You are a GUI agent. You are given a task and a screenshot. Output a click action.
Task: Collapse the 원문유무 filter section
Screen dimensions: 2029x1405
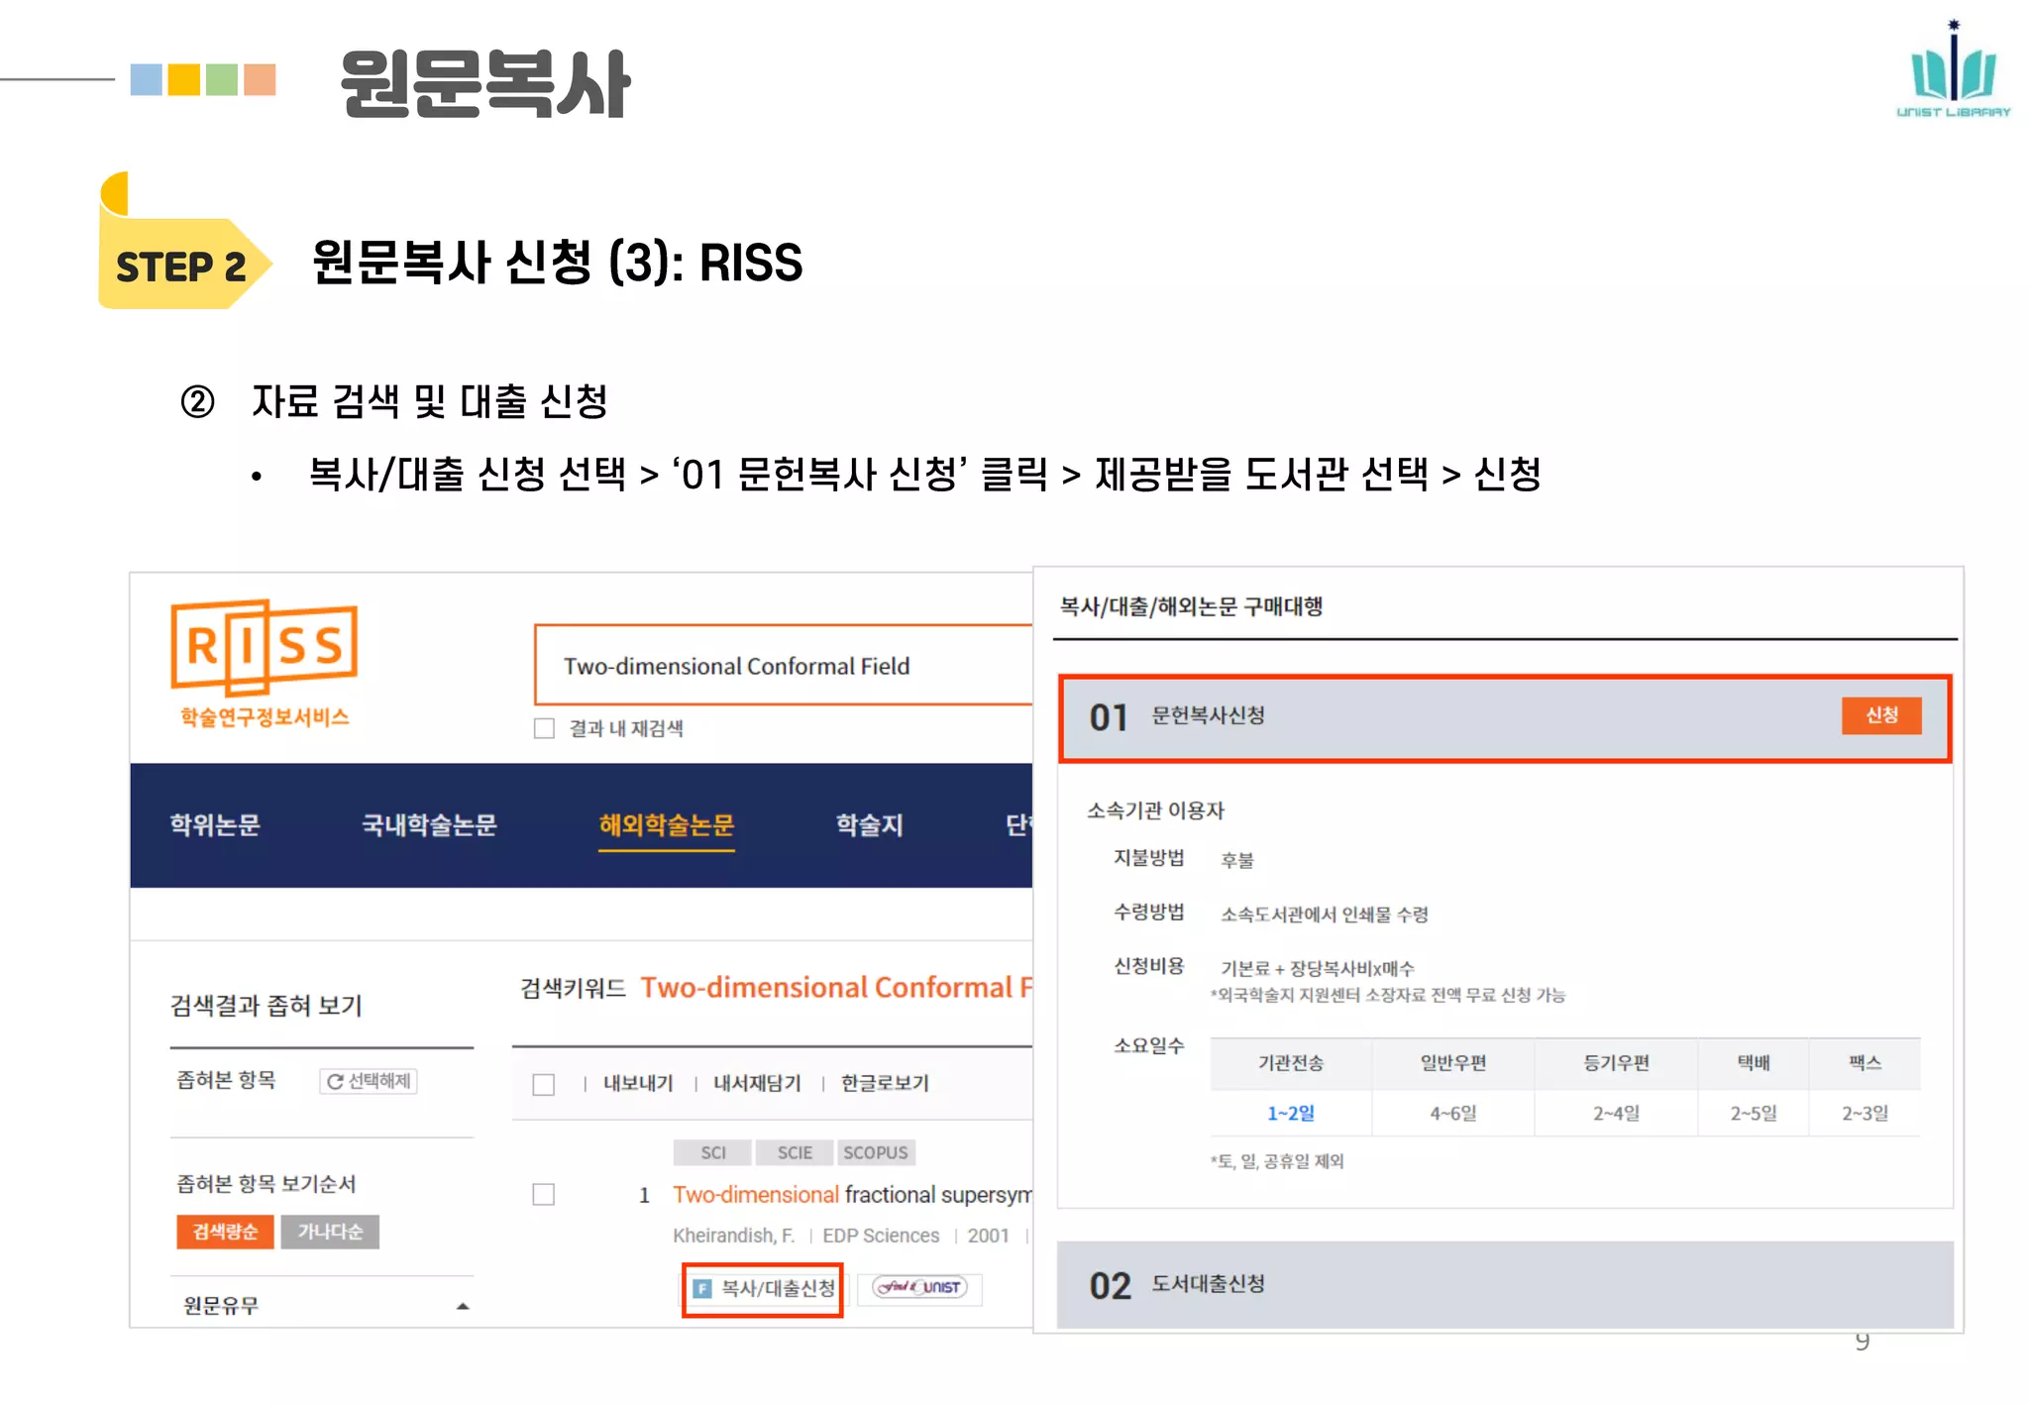click(463, 1306)
